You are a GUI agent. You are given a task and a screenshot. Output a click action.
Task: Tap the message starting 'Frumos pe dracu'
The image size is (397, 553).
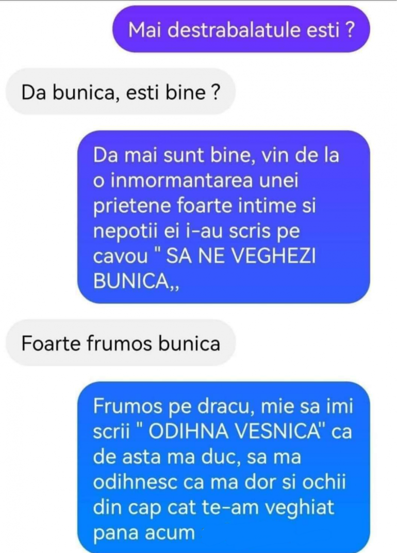click(224, 467)
